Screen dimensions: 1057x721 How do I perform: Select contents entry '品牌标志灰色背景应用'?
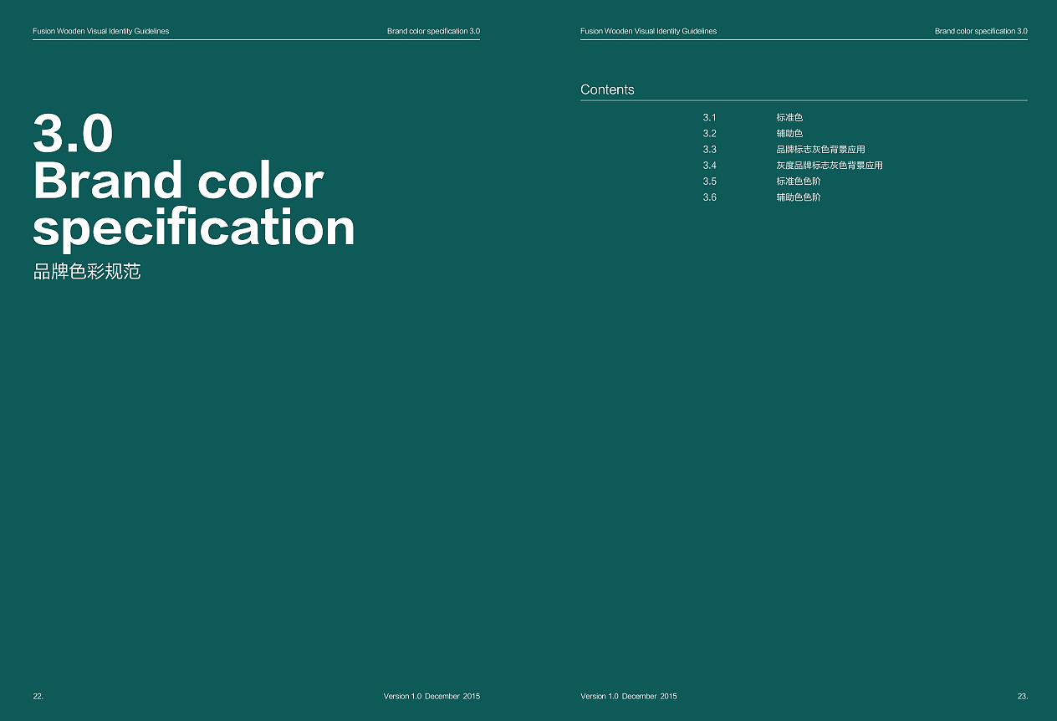coord(820,150)
